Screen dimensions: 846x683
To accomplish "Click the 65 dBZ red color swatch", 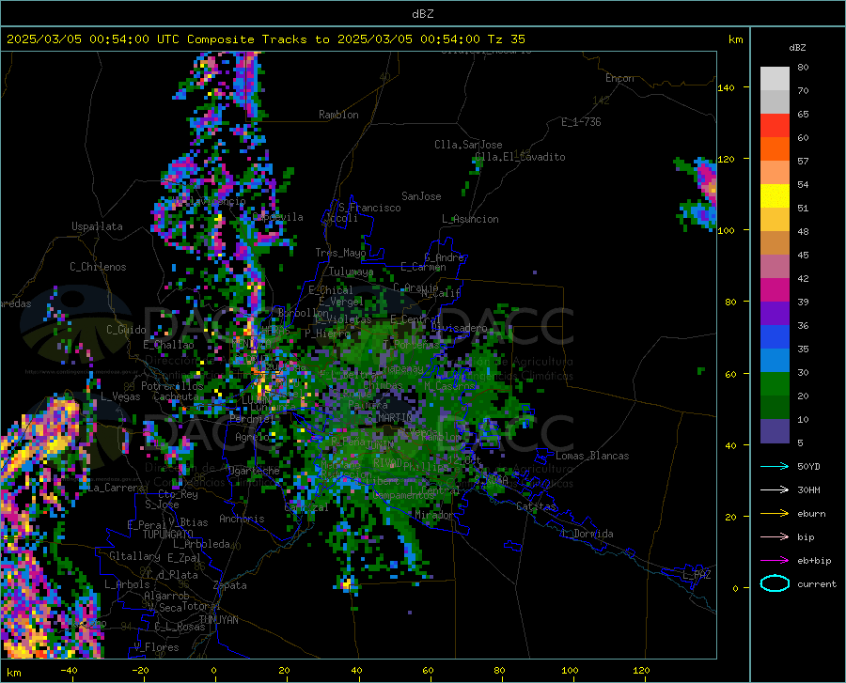I will [775, 125].
